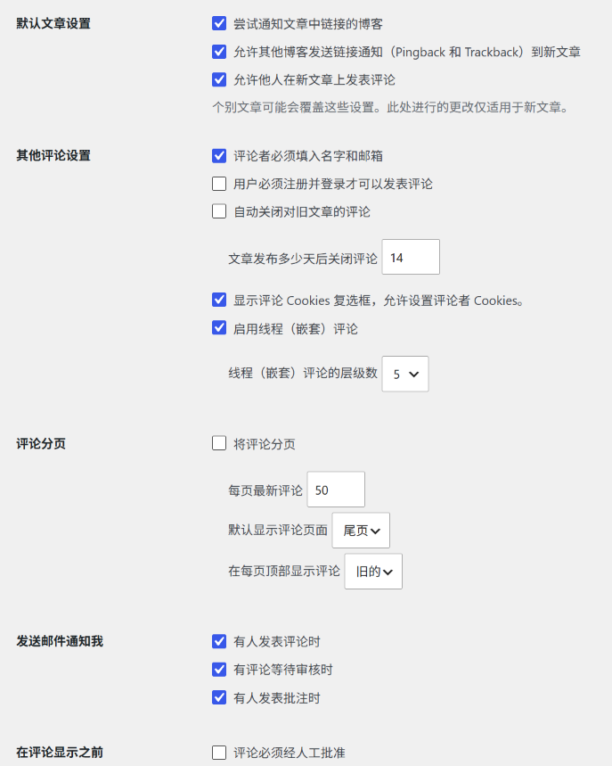Click the 每页最新评论 field showing 50
The width and height of the screenshot is (612, 766).
[x=336, y=490]
